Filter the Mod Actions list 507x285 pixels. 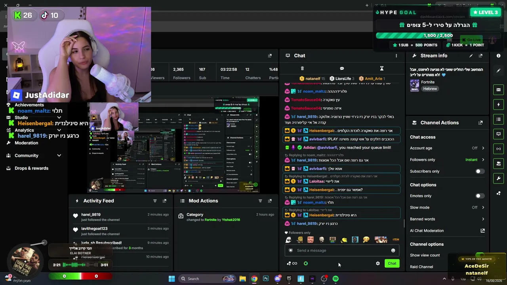(260, 201)
